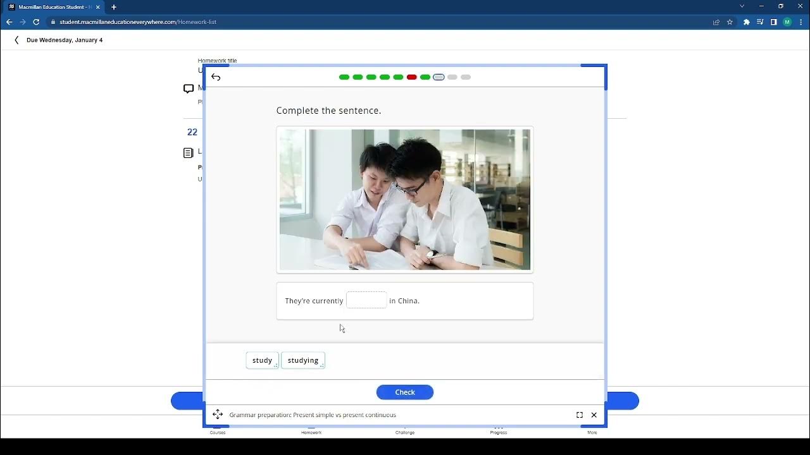Select the word tile 'studying'
Viewport: 810px width, 455px height.
coord(303,360)
